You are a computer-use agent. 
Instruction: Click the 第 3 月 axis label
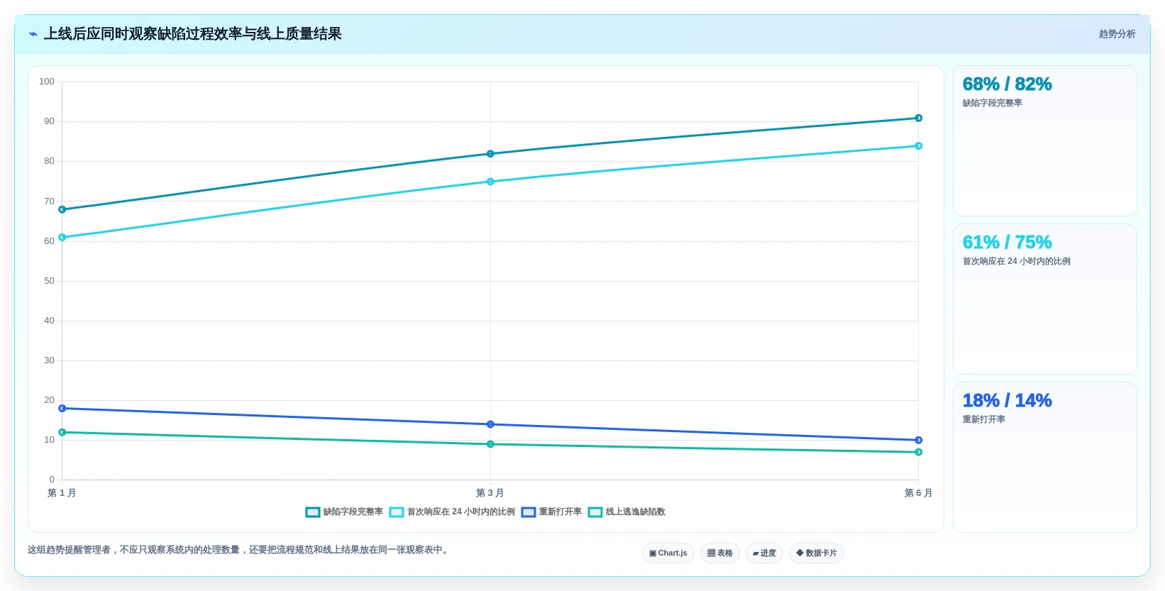490,493
